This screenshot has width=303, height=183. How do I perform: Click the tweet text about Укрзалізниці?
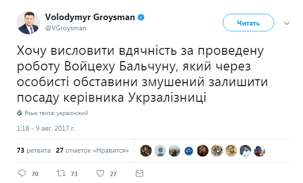[x=142, y=74]
